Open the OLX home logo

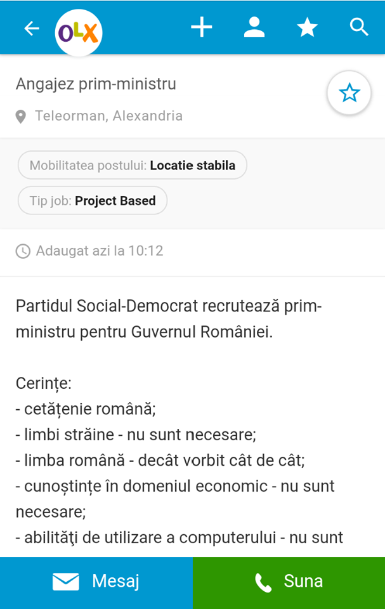pyautogui.click(x=79, y=32)
